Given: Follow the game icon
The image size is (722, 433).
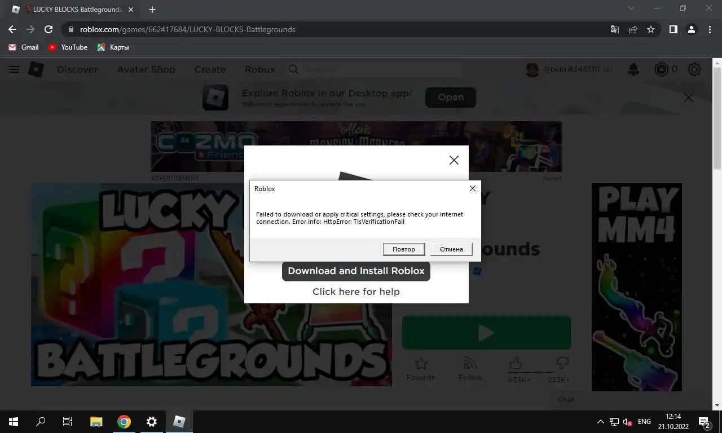Looking at the screenshot, I should click(x=470, y=368).
